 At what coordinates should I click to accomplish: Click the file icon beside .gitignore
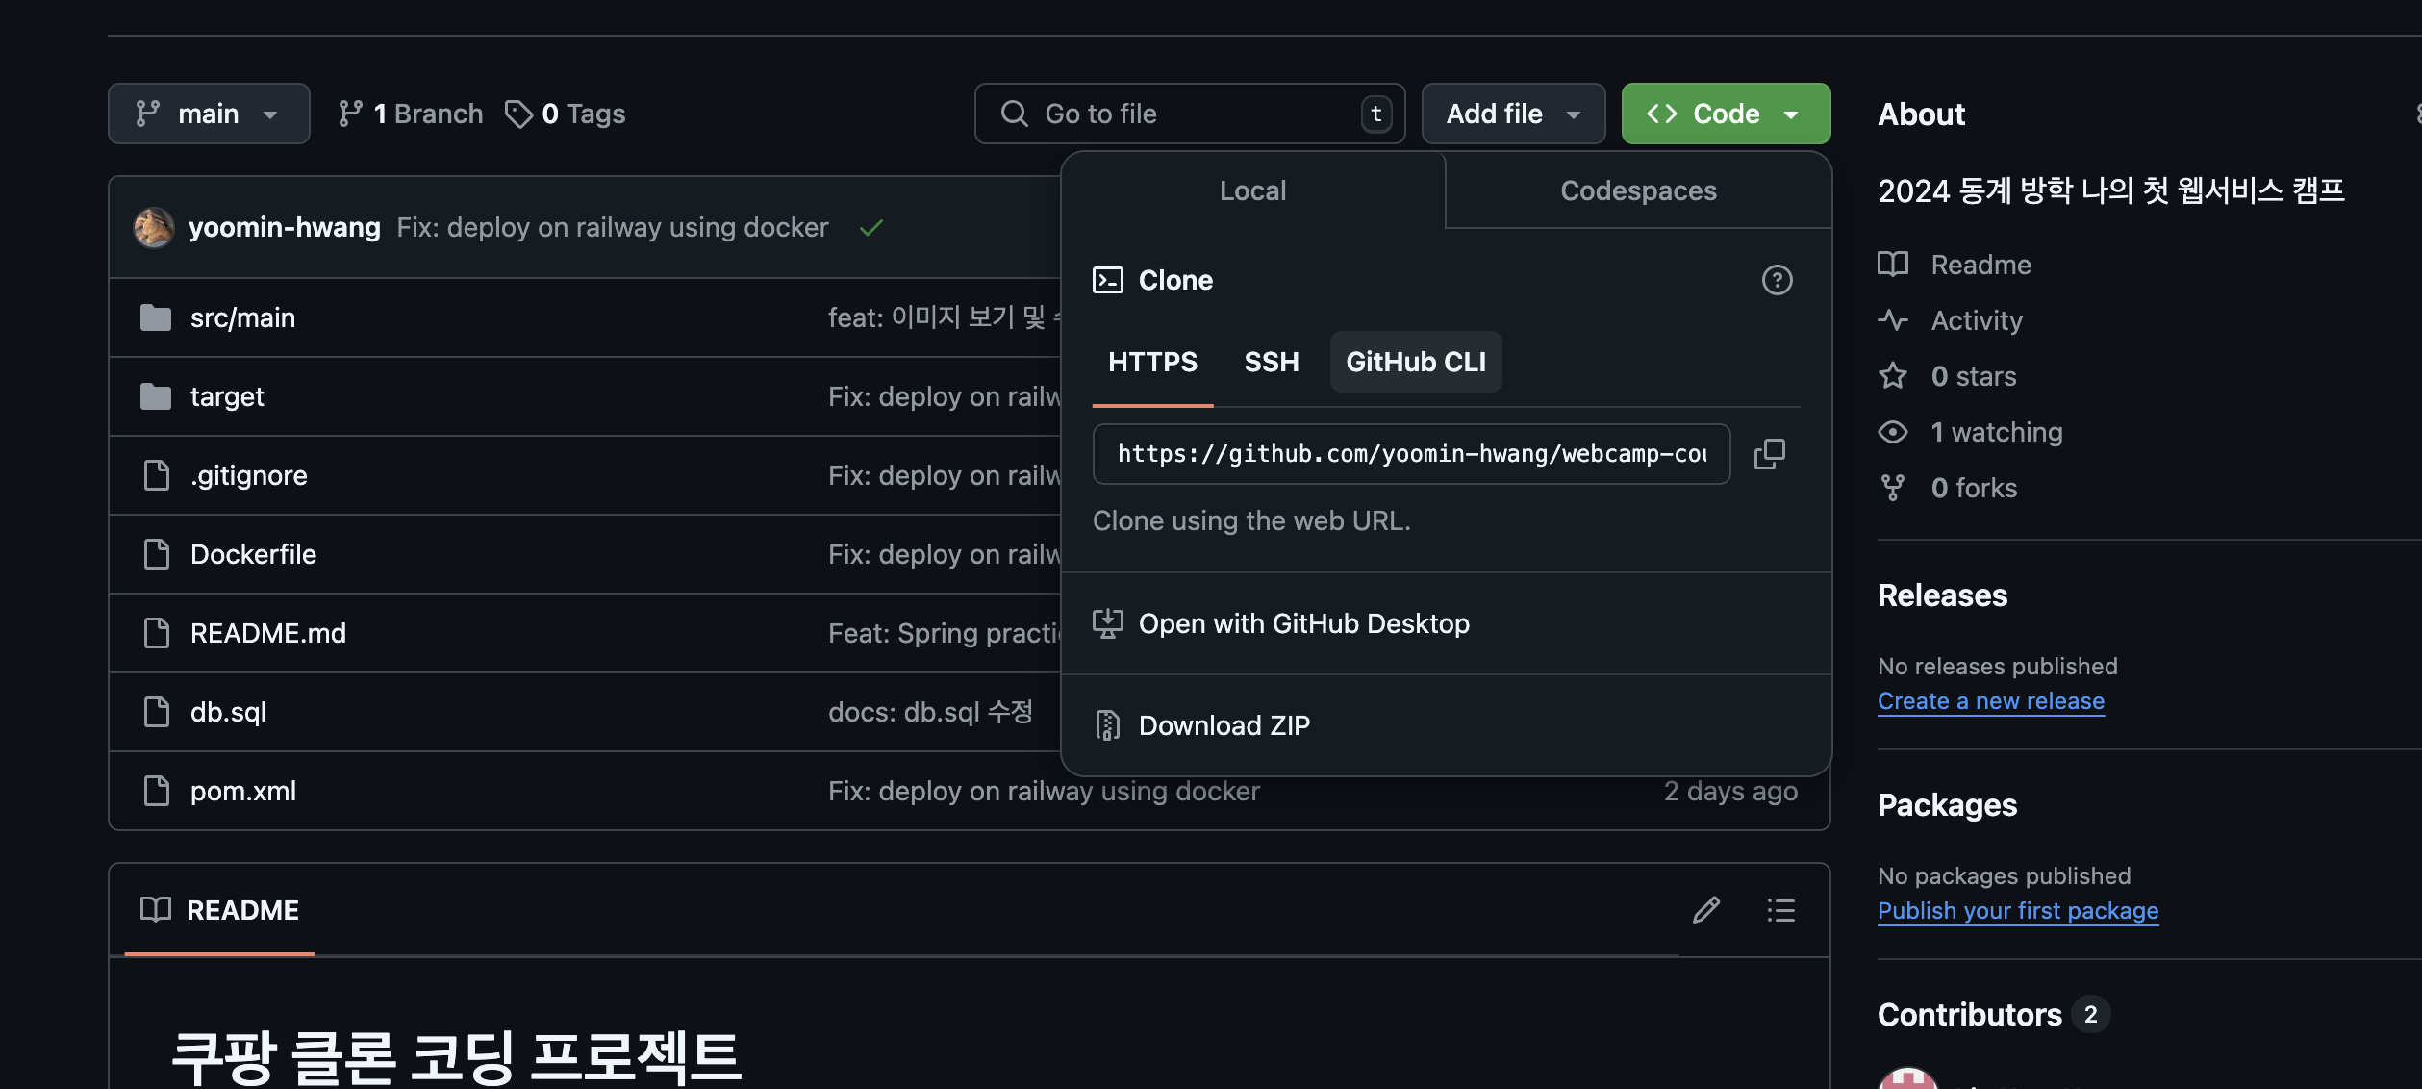(156, 475)
